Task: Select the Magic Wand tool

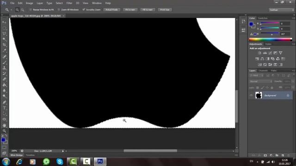Action: pyautogui.click(x=4, y=39)
